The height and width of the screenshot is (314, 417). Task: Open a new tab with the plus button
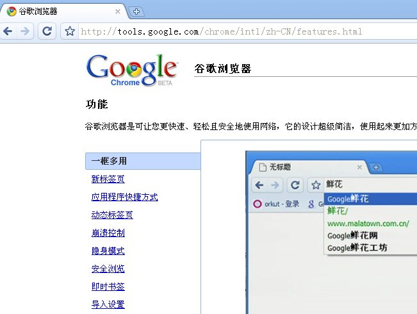(x=136, y=12)
